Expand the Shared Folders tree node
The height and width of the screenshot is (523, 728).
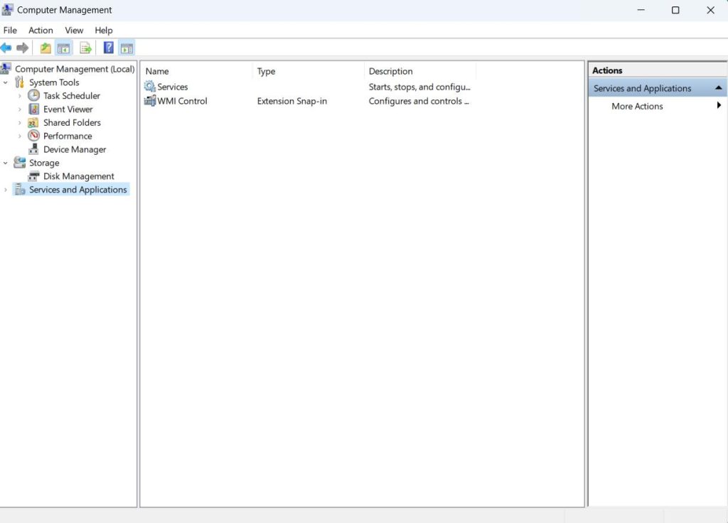[x=19, y=123]
